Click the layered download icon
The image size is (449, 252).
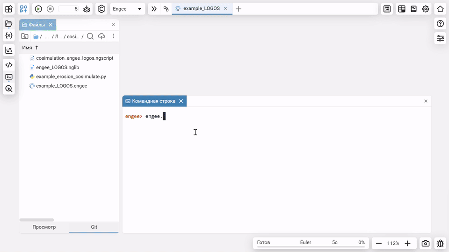tap(87, 9)
